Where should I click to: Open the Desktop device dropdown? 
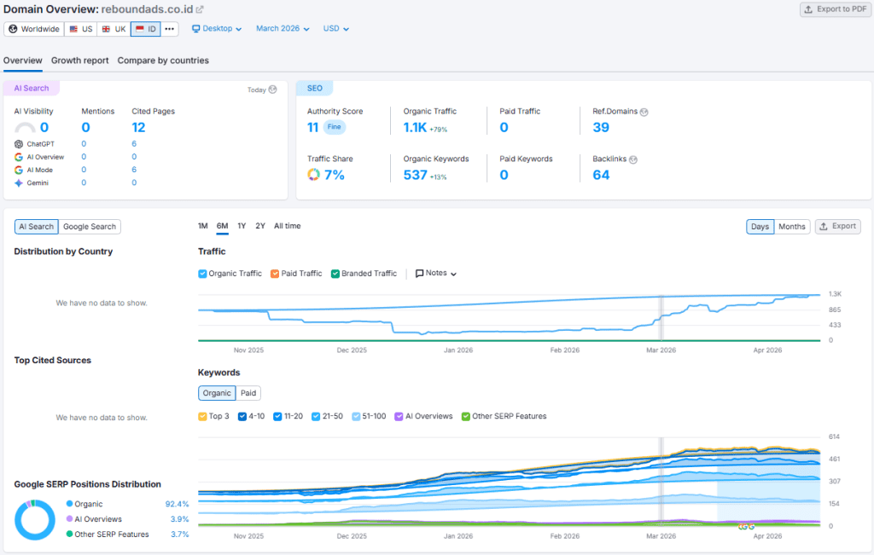217,28
